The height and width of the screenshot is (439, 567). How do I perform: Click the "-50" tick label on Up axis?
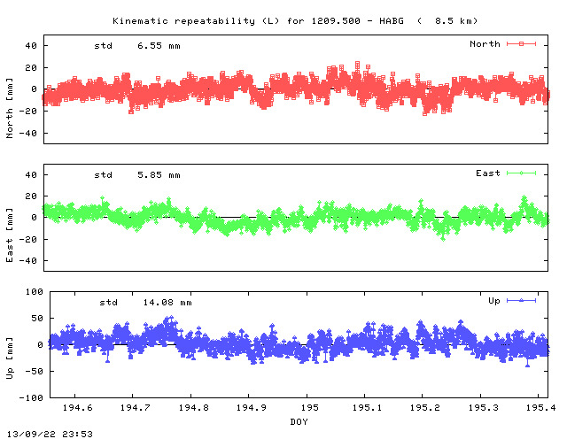tap(35, 371)
